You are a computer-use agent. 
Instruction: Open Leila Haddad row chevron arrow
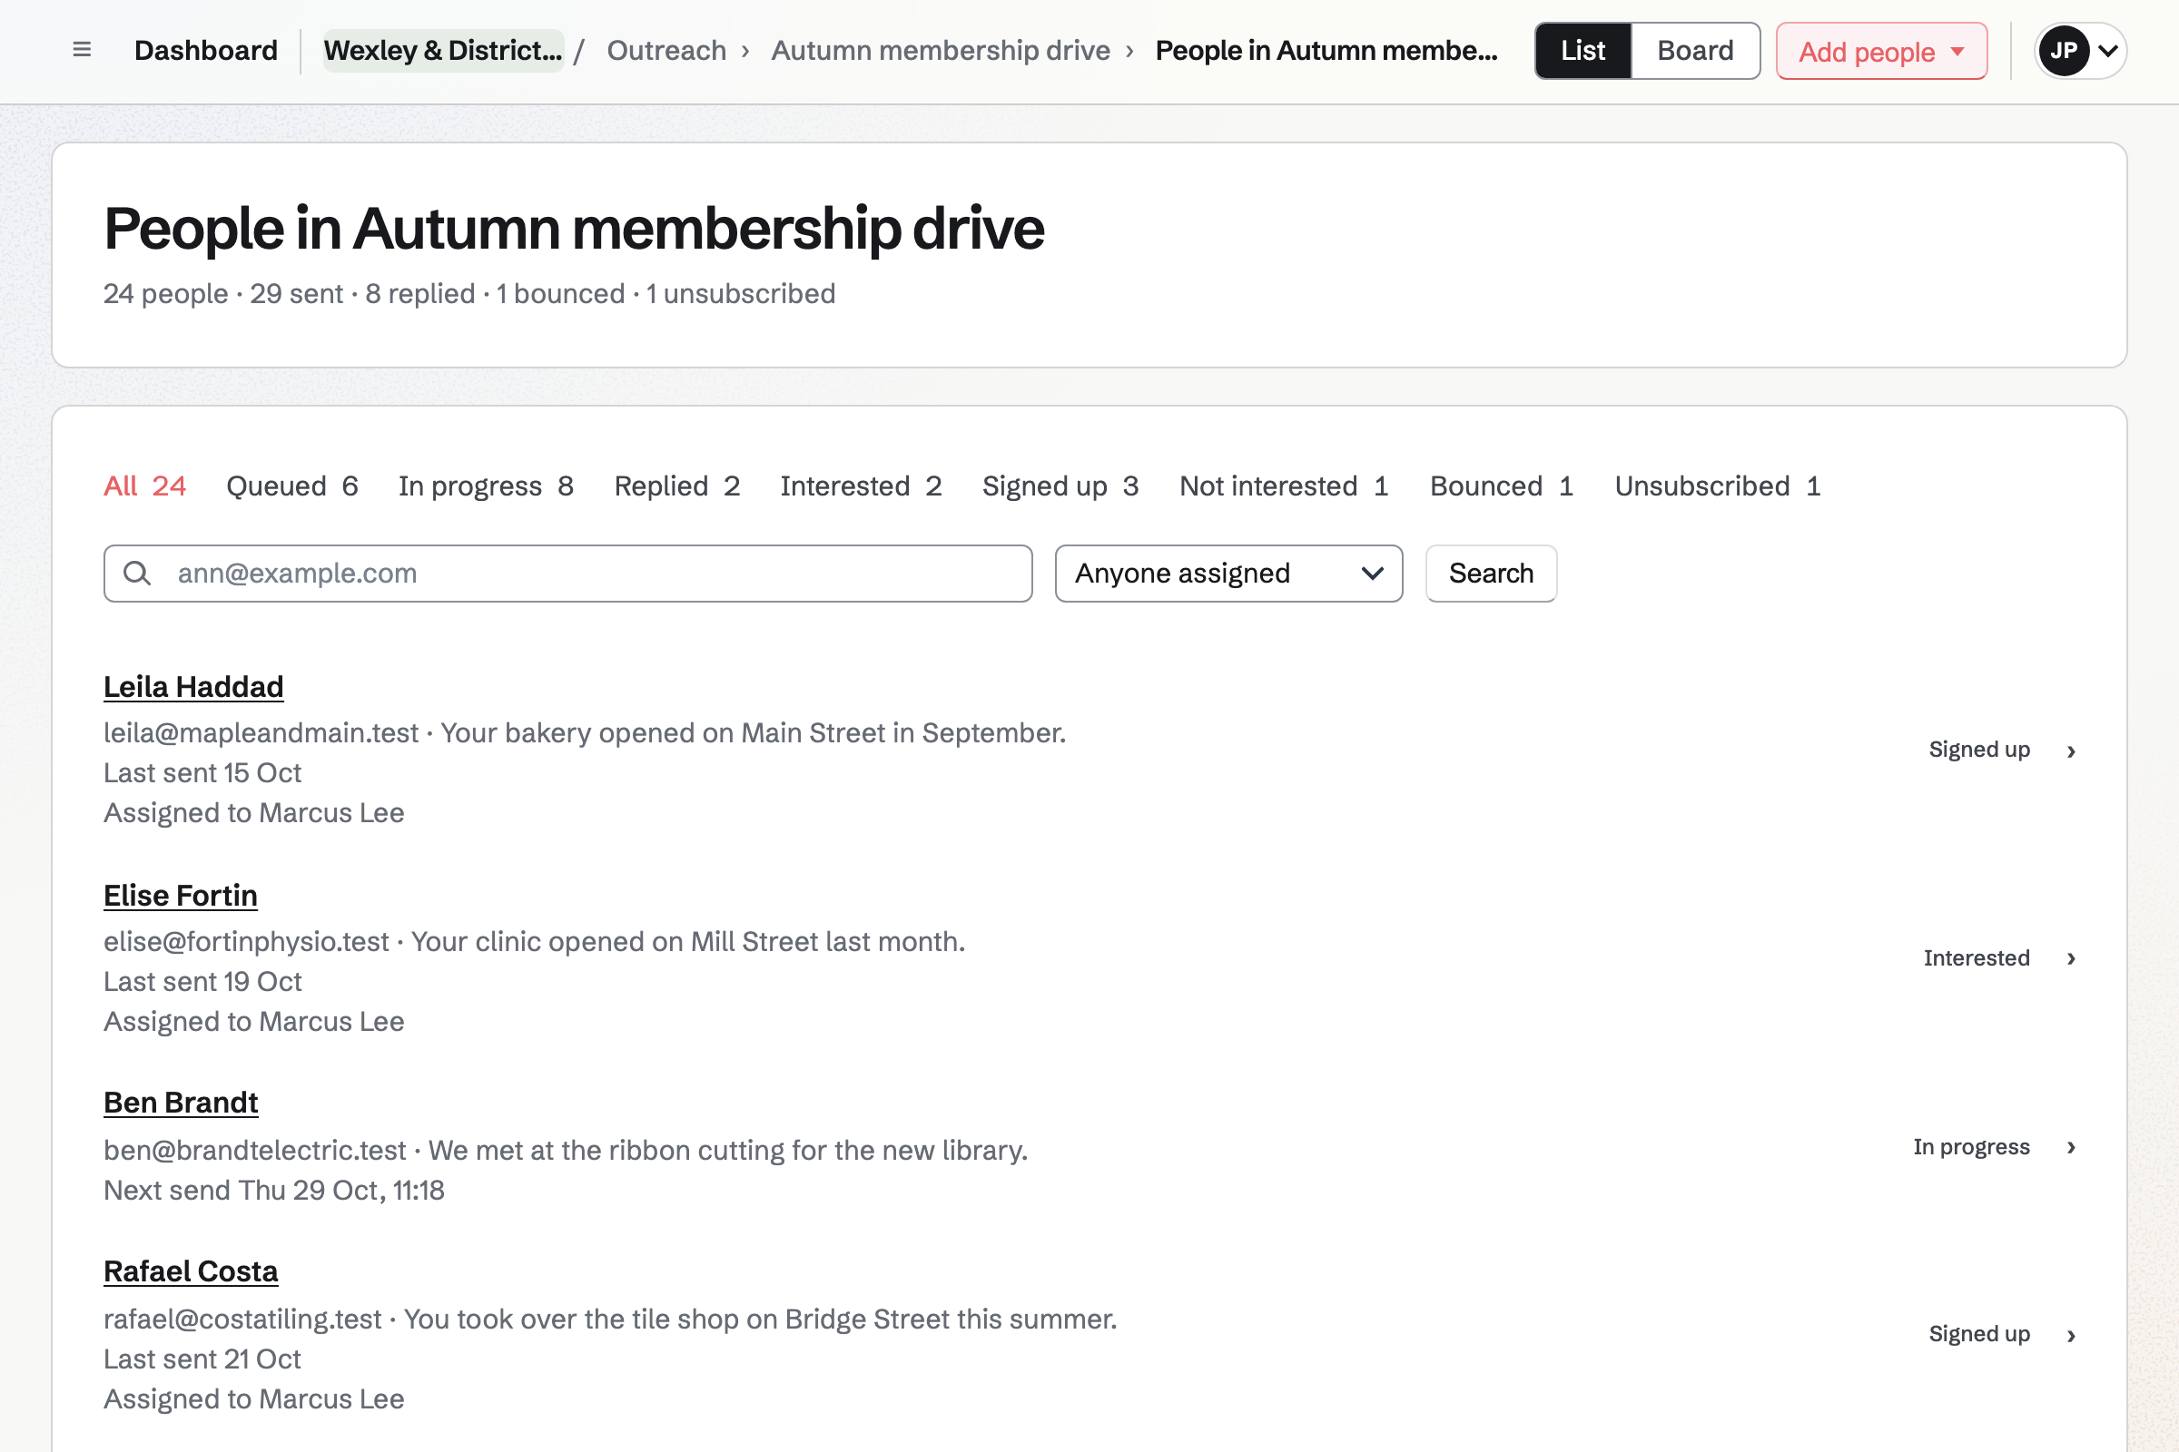pos(2072,751)
